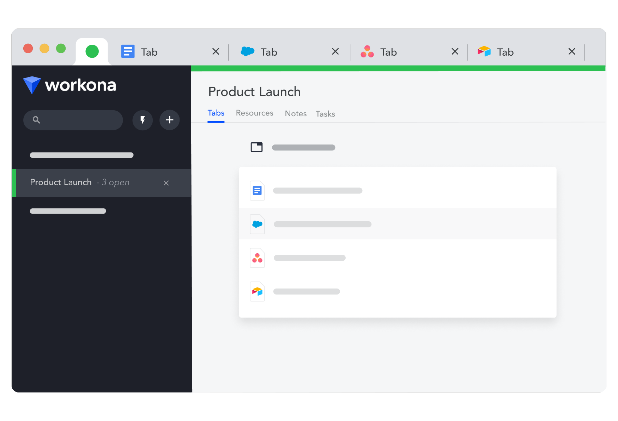Click the window icon above tab list
Image resolution: width=618 pixels, height=421 pixels.
(256, 147)
